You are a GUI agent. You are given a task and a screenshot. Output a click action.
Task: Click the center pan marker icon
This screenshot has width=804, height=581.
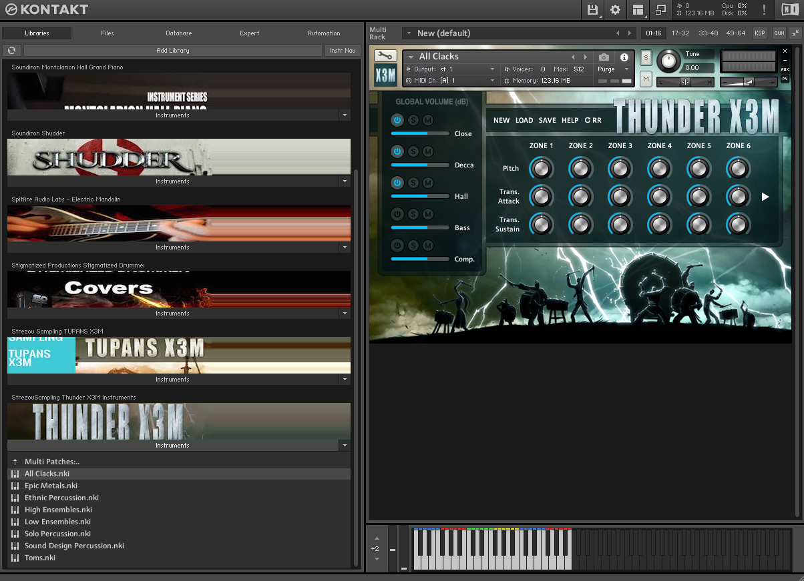(685, 82)
